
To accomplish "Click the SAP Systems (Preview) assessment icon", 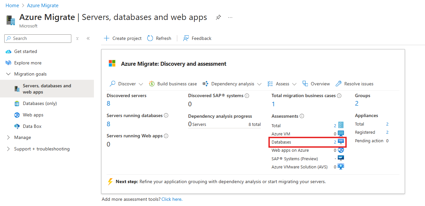I will [x=340, y=158].
